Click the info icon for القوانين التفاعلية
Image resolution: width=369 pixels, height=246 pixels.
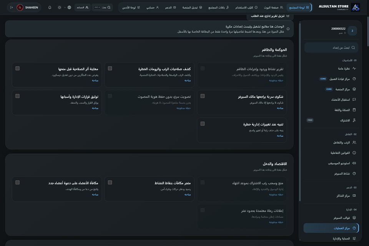coord(354,153)
